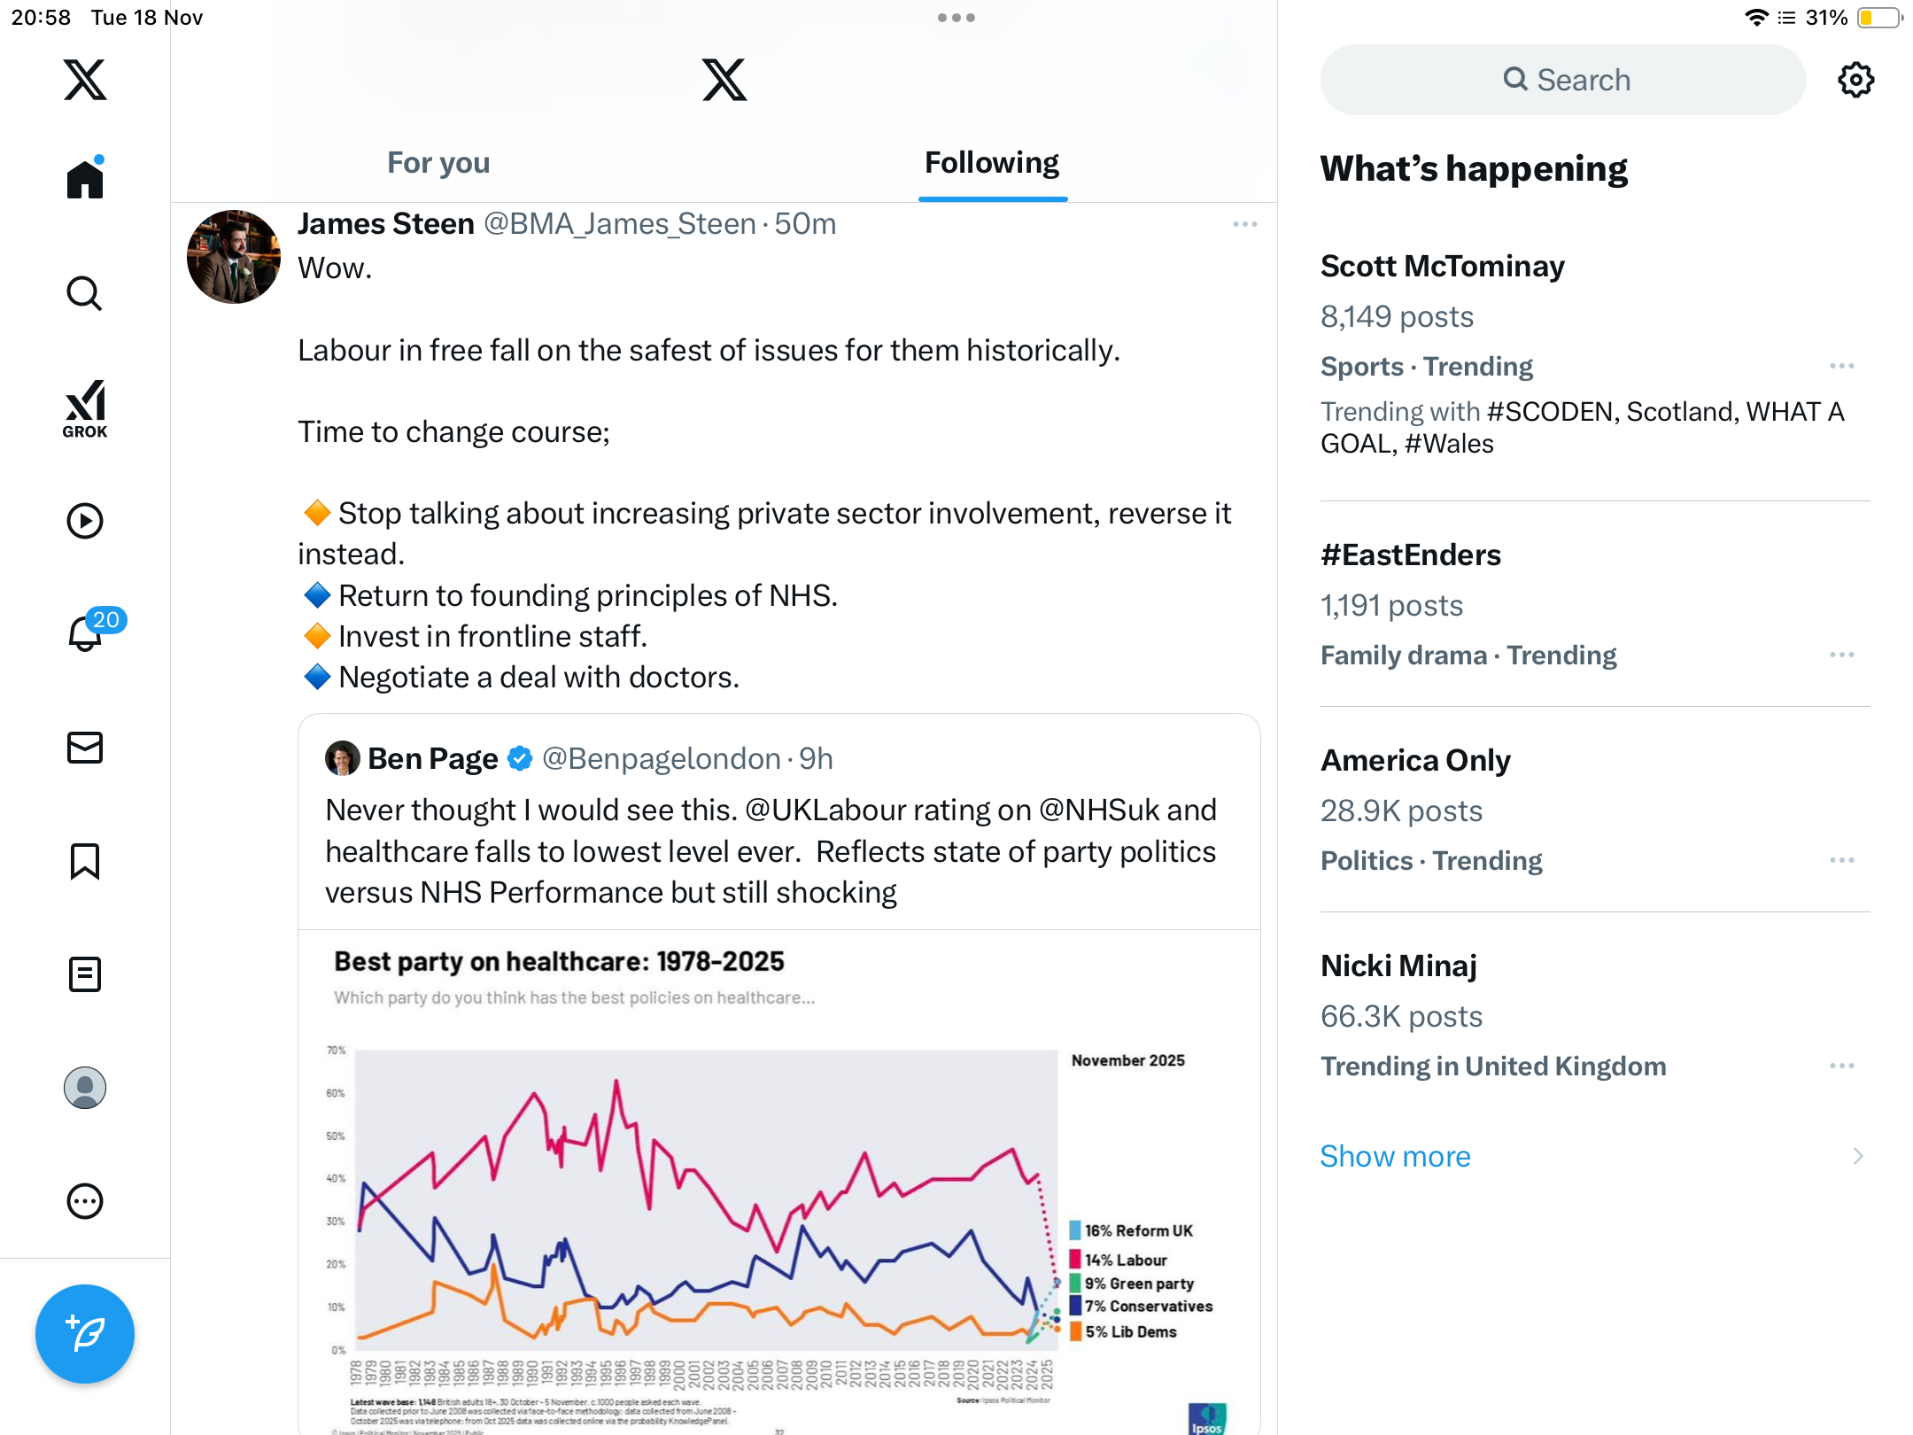Open James Steen's profile name link

[x=386, y=224]
